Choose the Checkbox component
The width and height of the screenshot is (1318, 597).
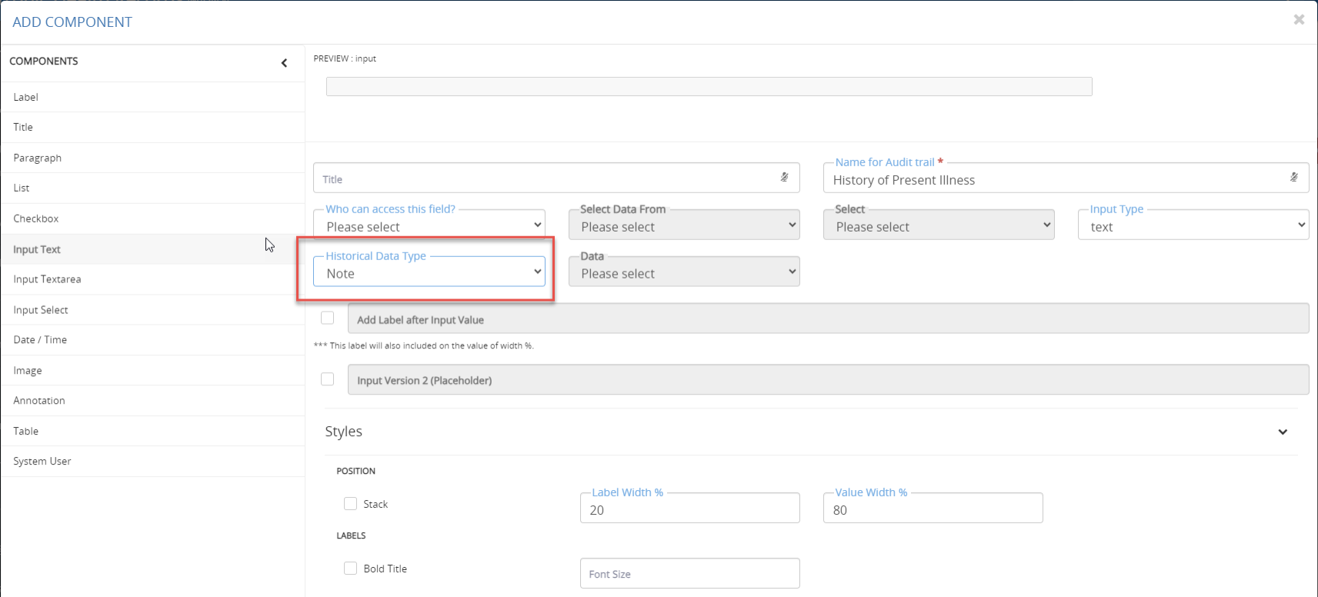pos(36,218)
